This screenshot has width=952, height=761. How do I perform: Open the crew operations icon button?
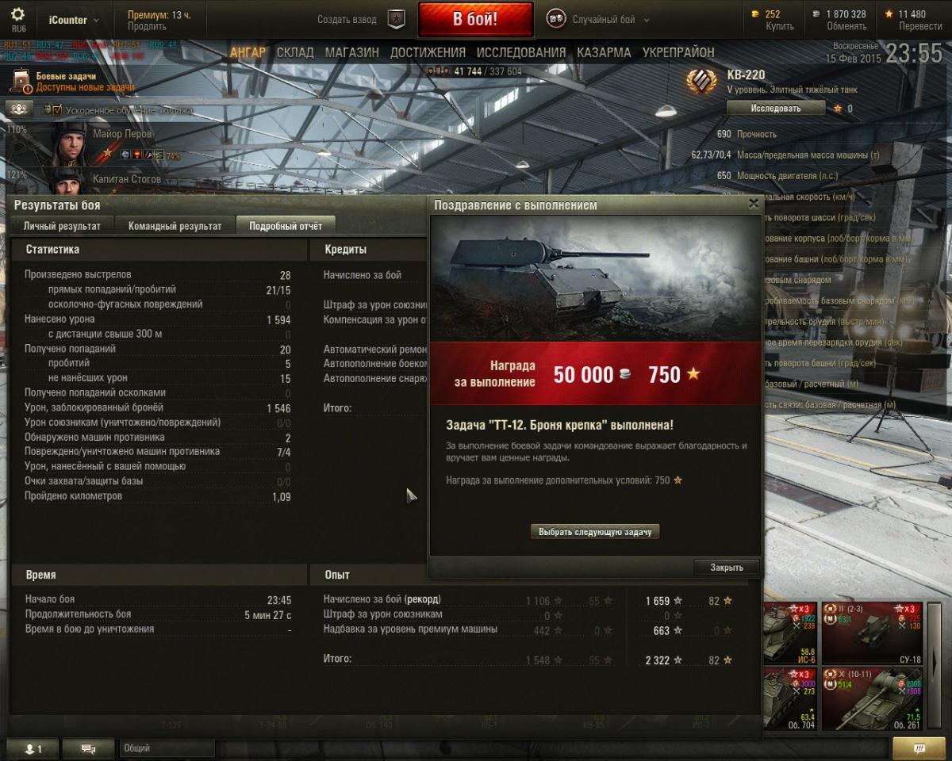pyautogui.click(x=18, y=109)
